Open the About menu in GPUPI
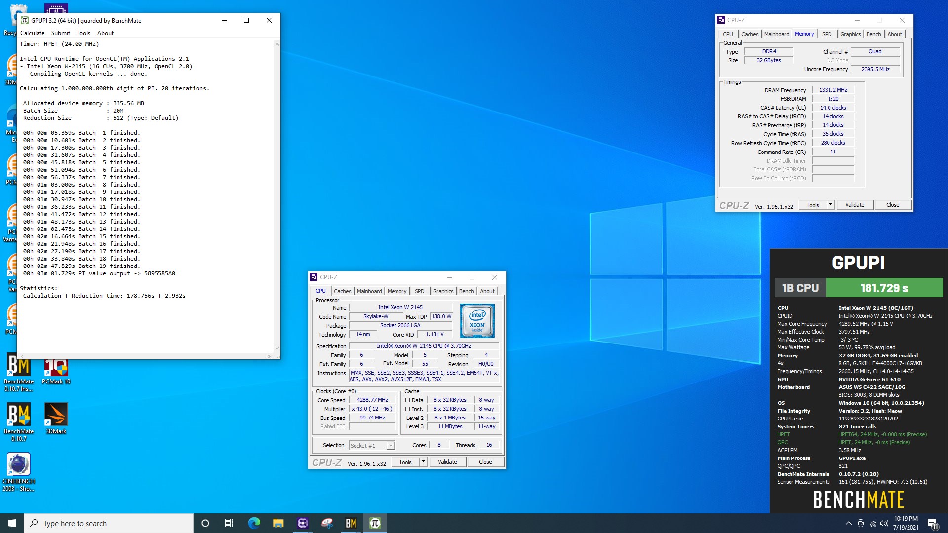This screenshot has width=948, height=533. click(x=105, y=33)
